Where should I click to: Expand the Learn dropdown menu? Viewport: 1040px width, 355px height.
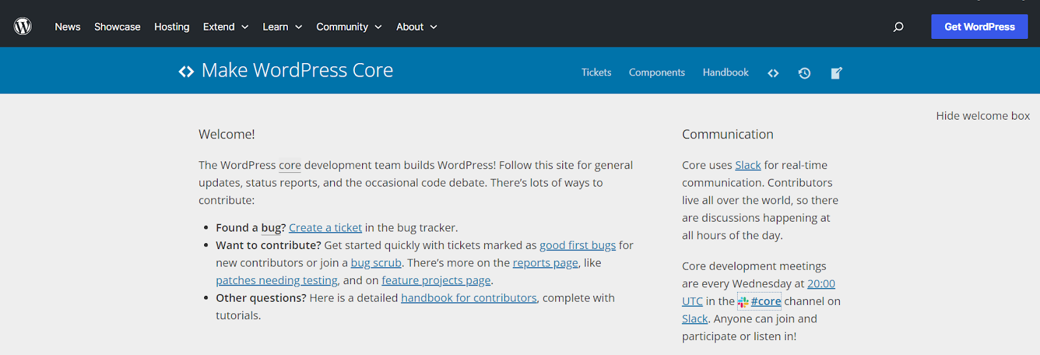click(x=282, y=27)
